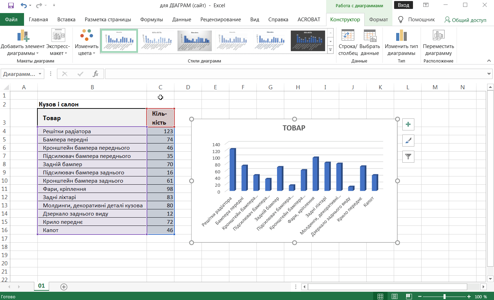Click Move Chart (Переместить диаграмму) icon
Screen dimensions: 494x300
pos(438,36)
